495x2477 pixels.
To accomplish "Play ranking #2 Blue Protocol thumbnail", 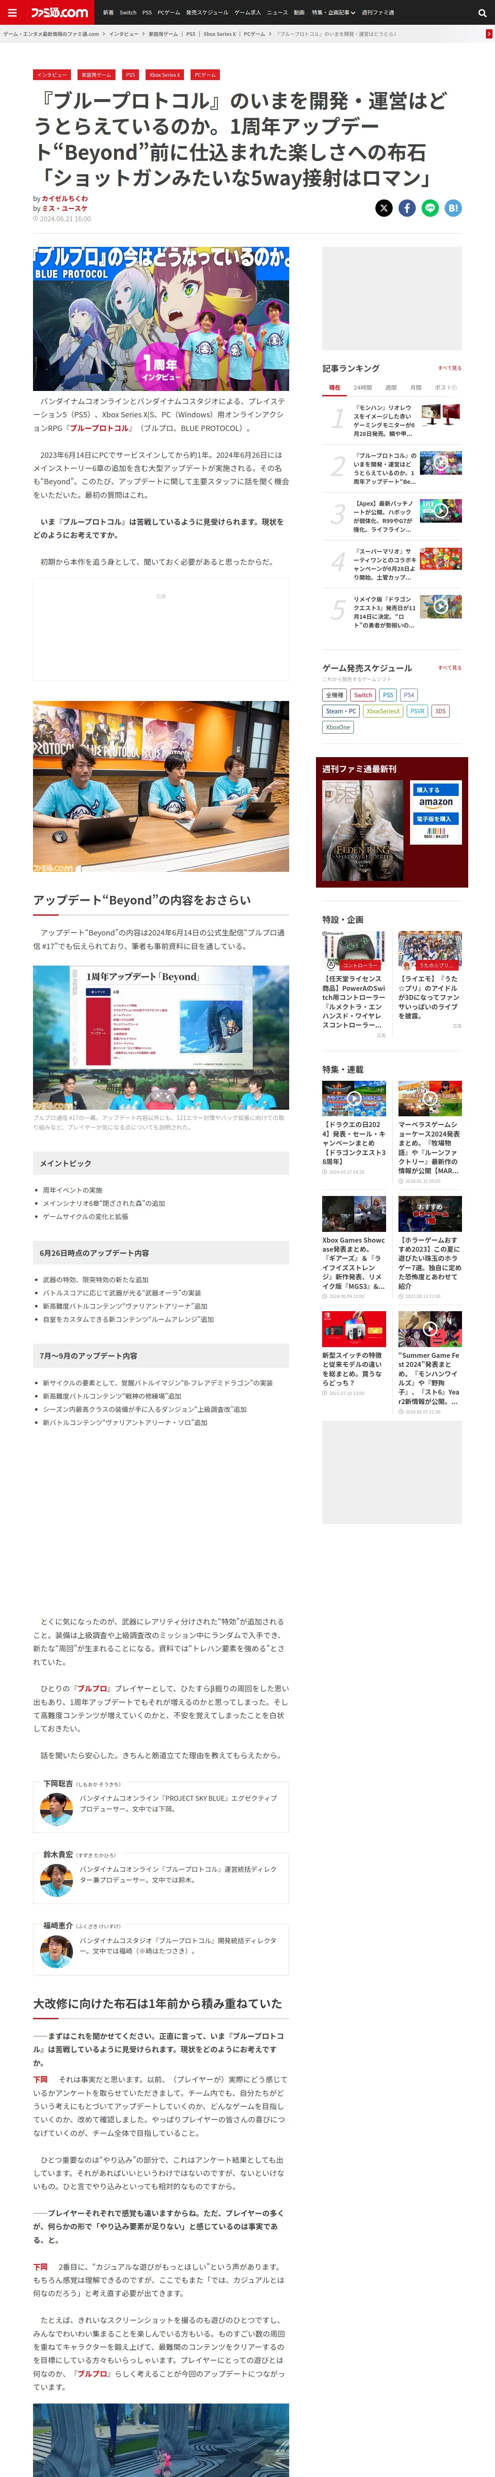I will 441,462.
